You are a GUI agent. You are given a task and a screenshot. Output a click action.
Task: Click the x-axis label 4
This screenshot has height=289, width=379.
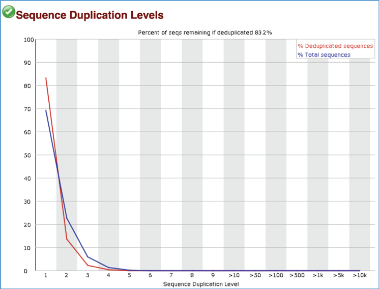pos(108,275)
